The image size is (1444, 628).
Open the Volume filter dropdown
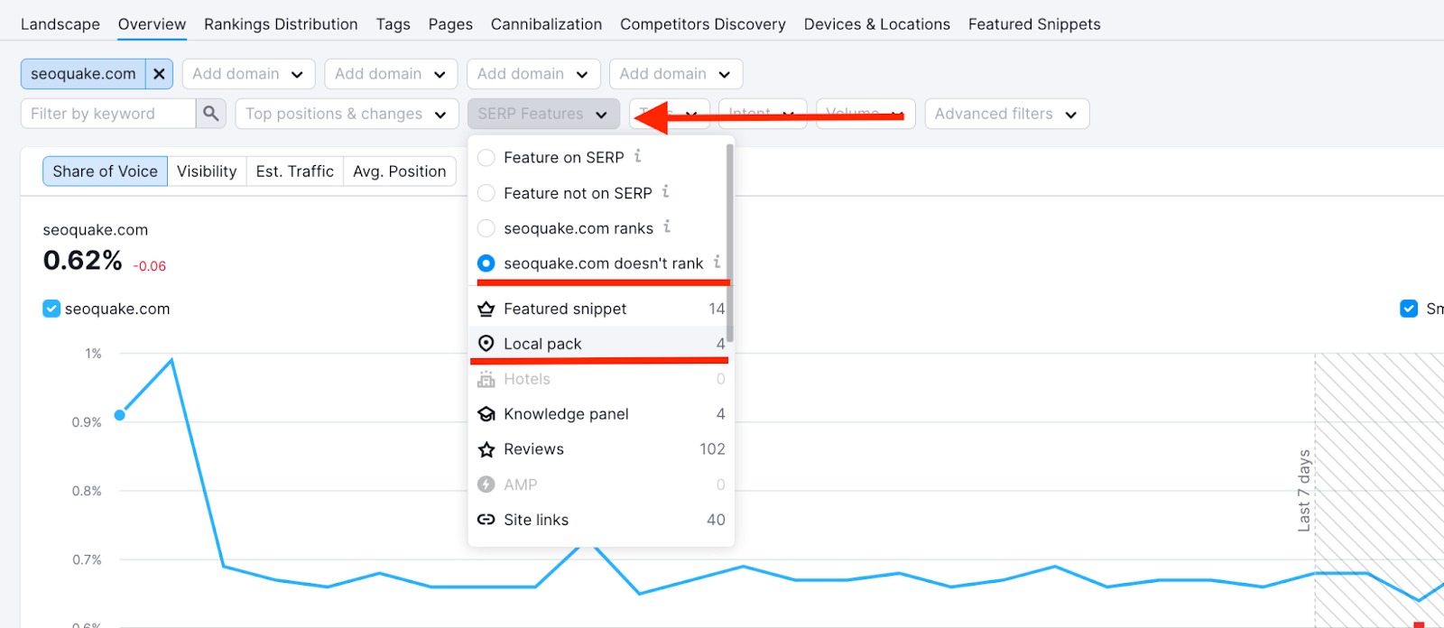(865, 114)
